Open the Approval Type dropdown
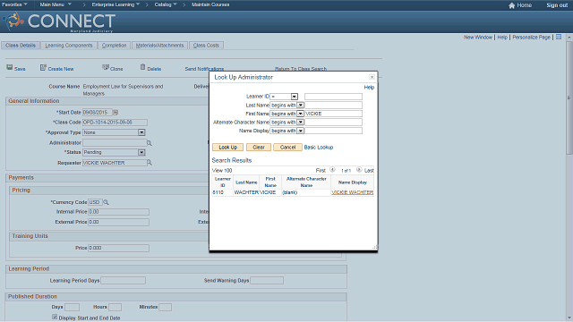This screenshot has width=573, height=322. point(141,132)
